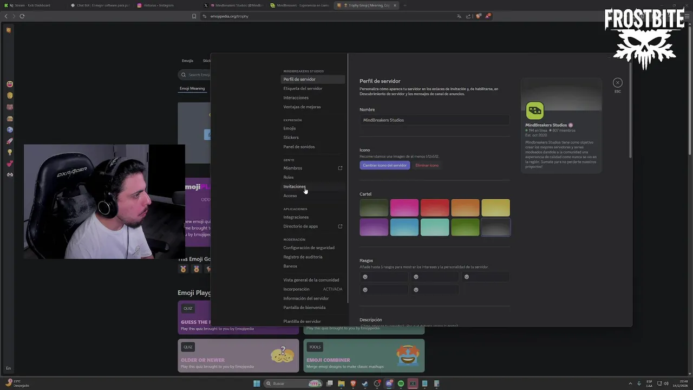Open the calculator app on the taskbar

(x=436, y=383)
